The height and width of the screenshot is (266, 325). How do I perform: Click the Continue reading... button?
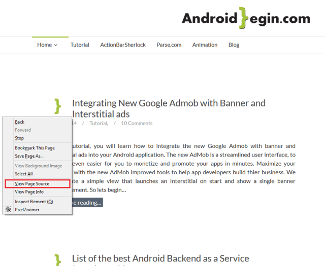(87, 203)
